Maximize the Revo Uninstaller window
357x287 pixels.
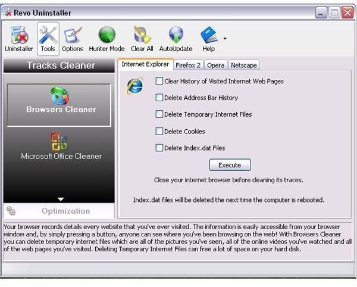(x=334, y=13)
